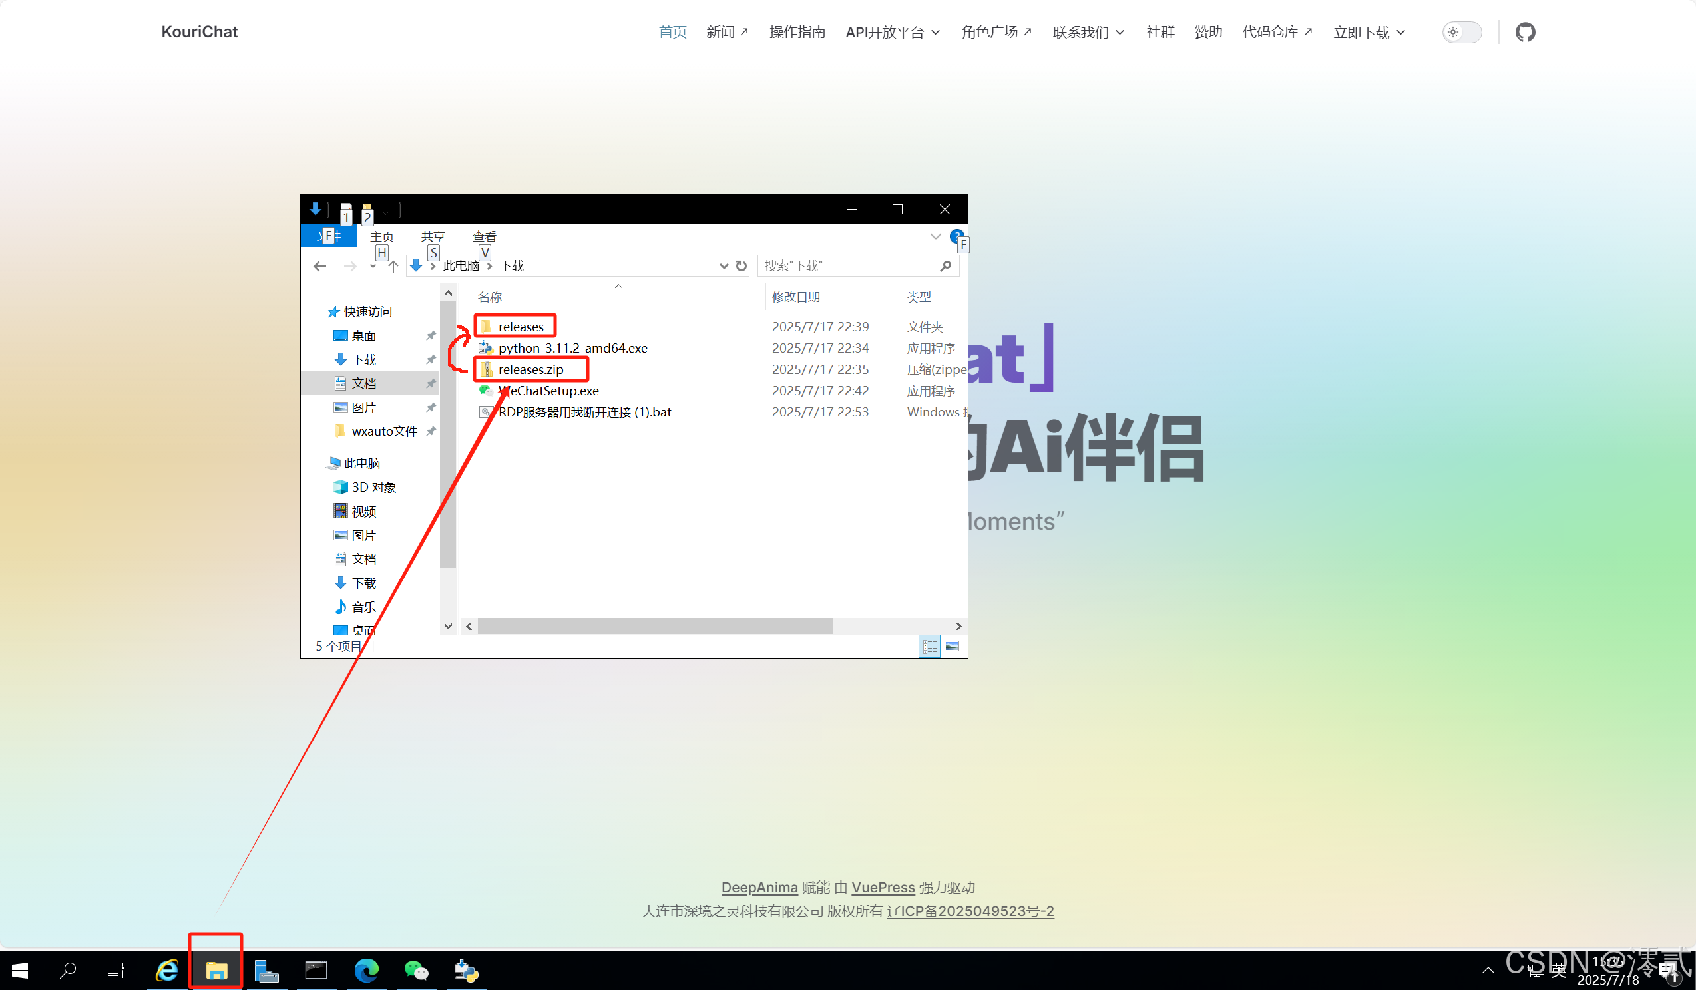Open File Explorer from the taskbar
1696x990 pixels.
216,971
